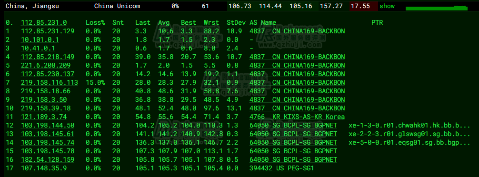This screenshot has height=177, width=479.
Task: Click the Korean hop IP 121.189.3.74
Action: coord(44,117)
